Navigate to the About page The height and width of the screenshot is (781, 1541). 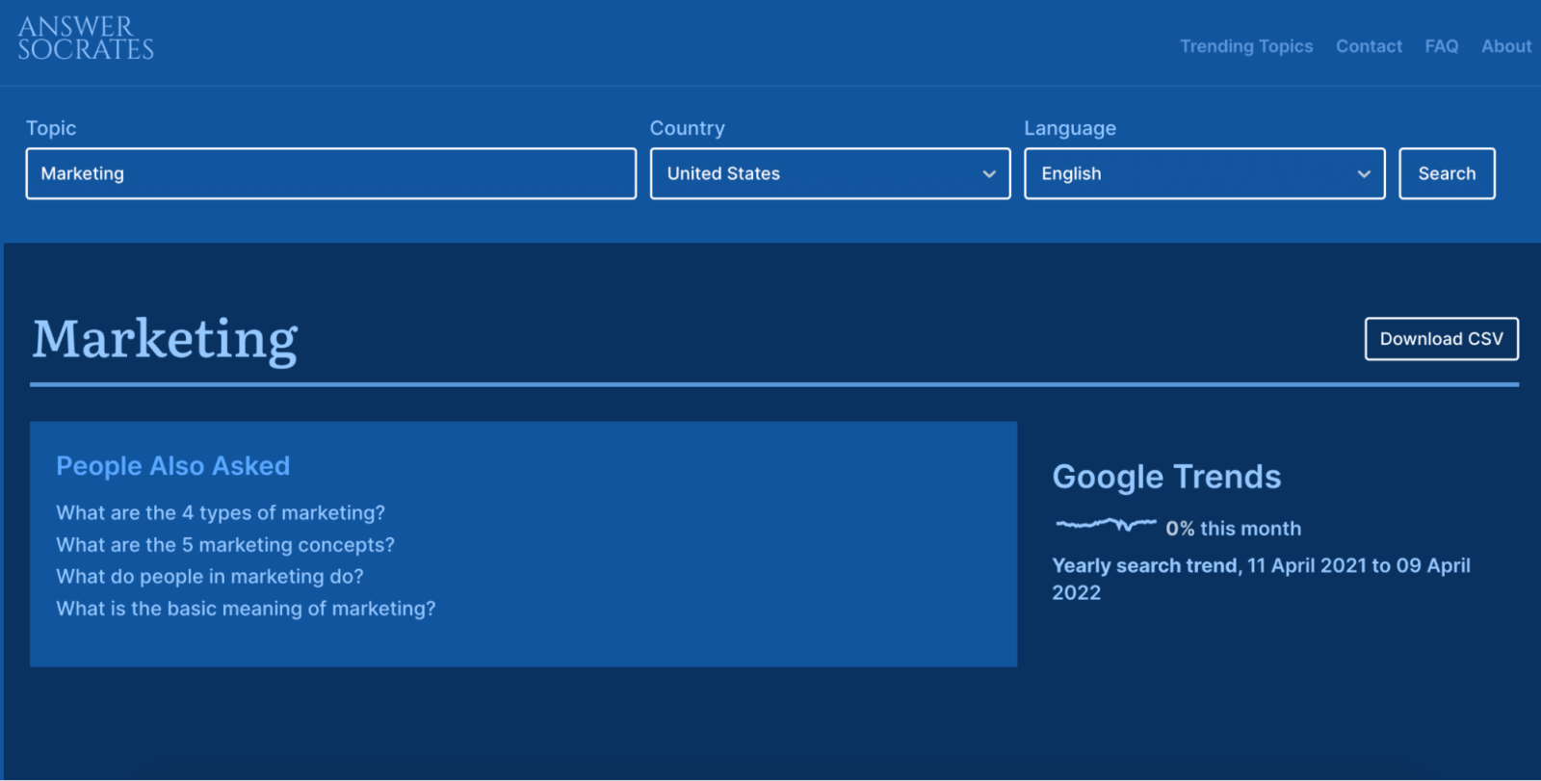click(x=1505, y=46)
